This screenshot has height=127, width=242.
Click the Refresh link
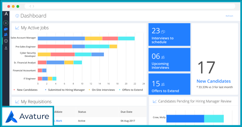[x=229, y=16]
